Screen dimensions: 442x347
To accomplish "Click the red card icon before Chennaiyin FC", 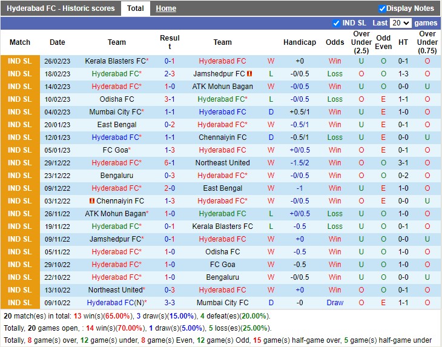I will click(92, 201).
